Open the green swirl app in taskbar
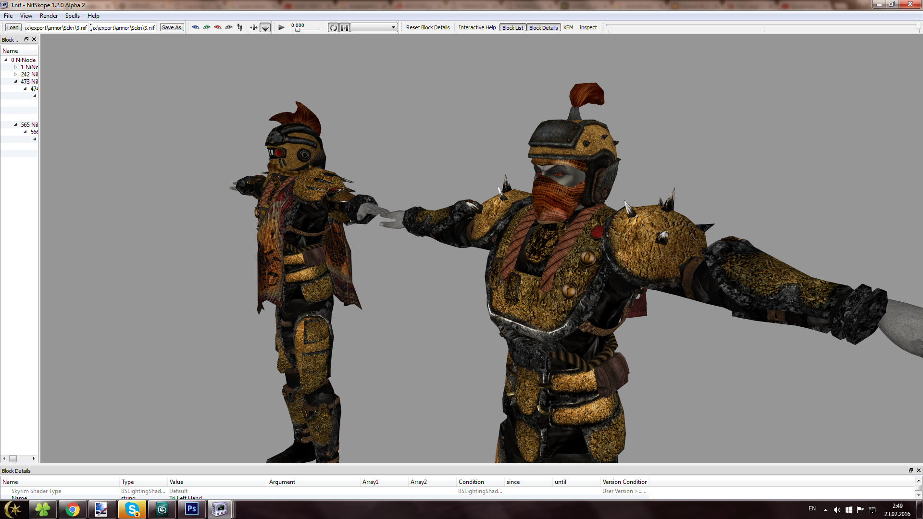This screenshot has height=519, width=923. click(x=162, y=509)
